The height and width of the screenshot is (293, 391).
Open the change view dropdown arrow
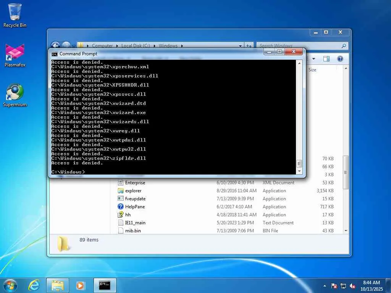coord(314,59)
